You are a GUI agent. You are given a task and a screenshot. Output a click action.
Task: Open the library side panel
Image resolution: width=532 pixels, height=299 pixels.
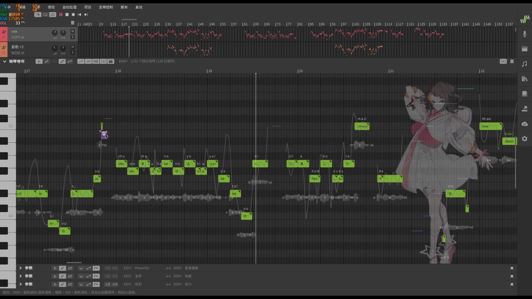tap(525, 79)
